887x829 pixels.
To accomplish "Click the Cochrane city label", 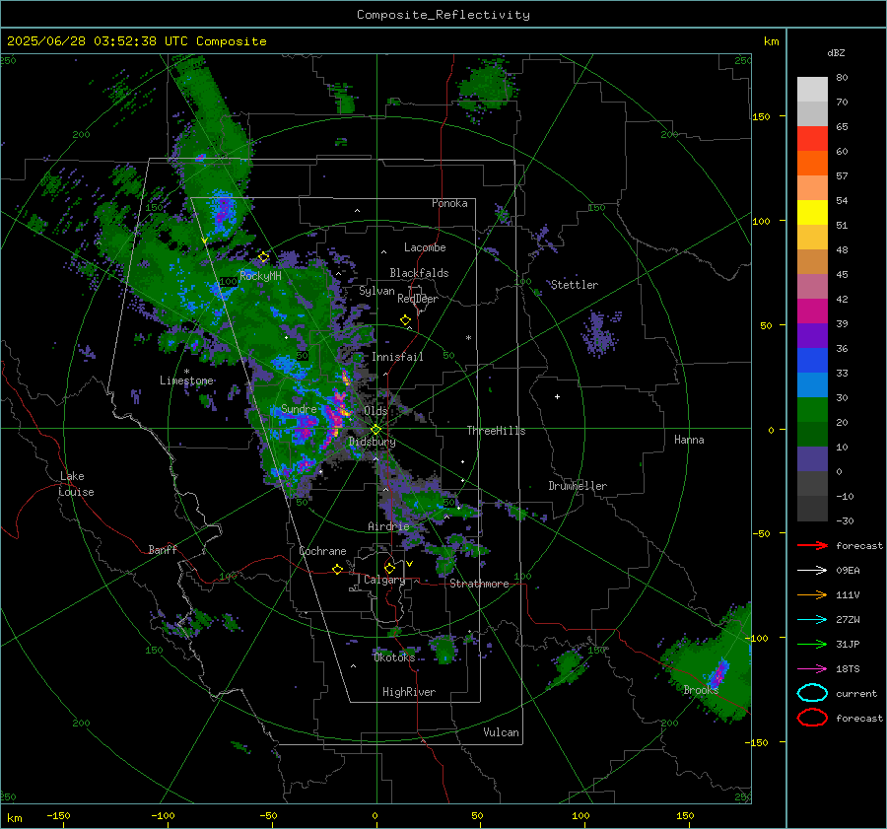I will pyautogui.click(x=322, y=551).
